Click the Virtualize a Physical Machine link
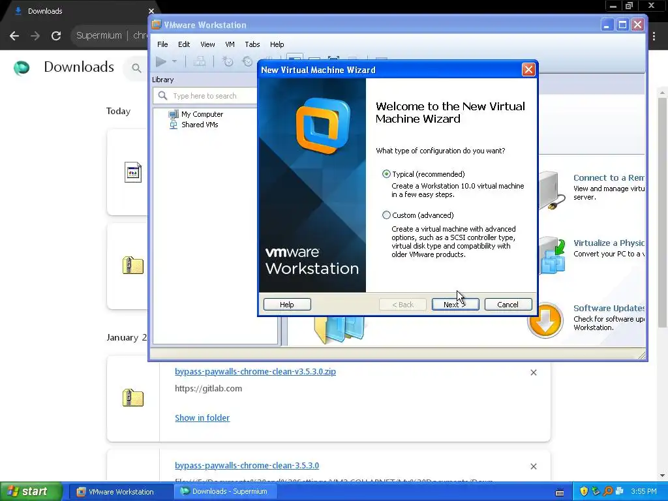Viewport: 668px width, 501px height. click(609, 243)
